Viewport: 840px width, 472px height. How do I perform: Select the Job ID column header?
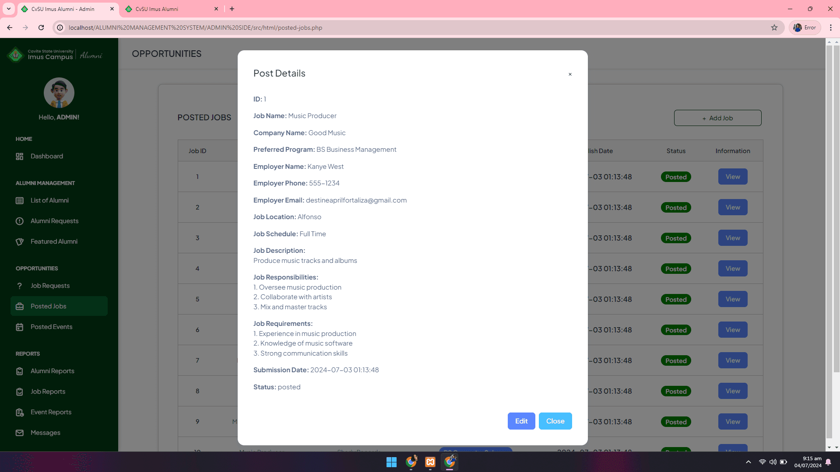tap(197, 151)
